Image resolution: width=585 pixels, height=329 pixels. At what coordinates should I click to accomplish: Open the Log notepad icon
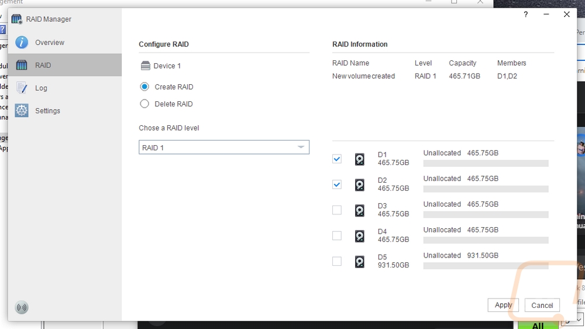pyautogui.click(x=22, y=88)
